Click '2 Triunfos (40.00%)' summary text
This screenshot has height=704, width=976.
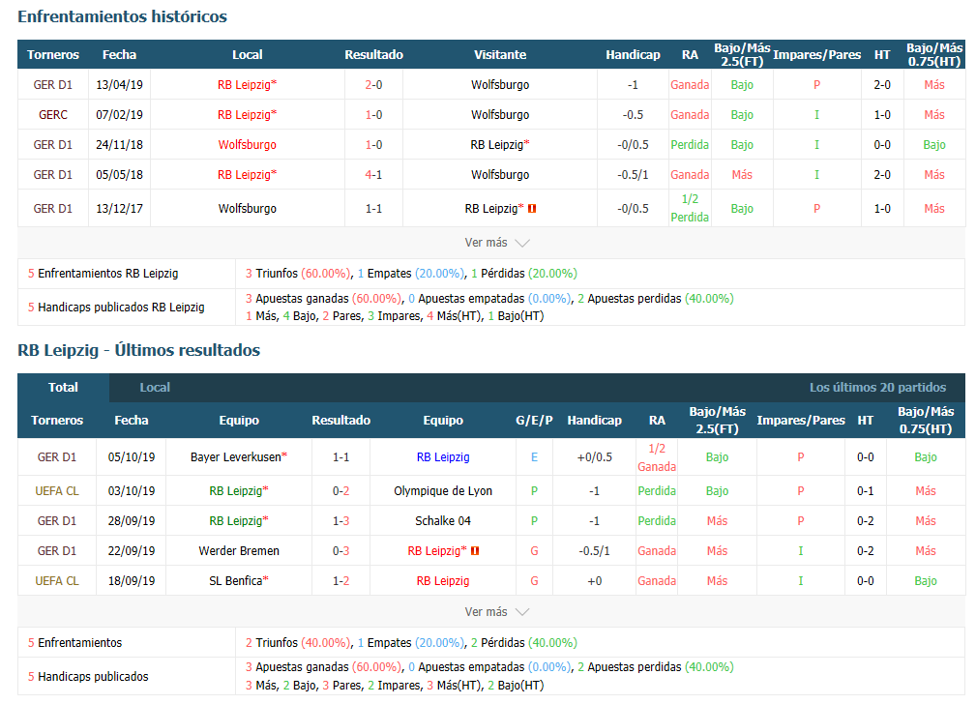click(298, 642)
